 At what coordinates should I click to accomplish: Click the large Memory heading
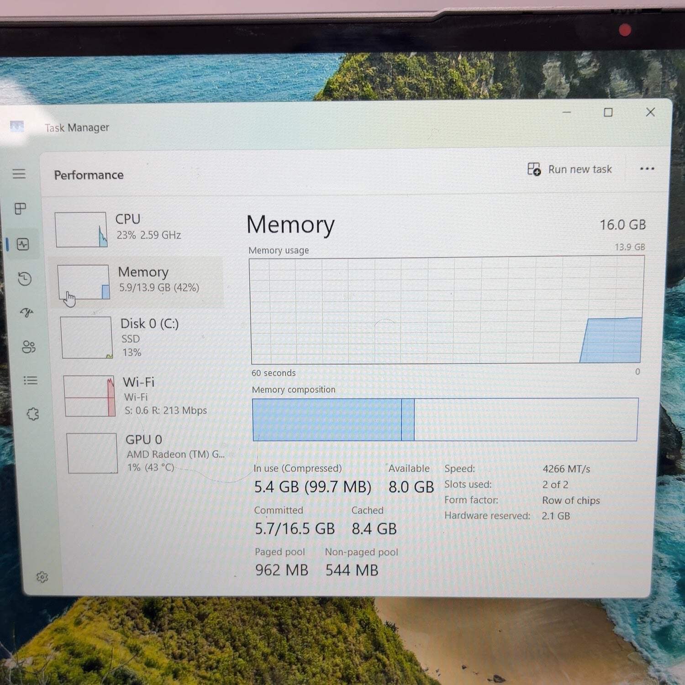pyautogui.click(x=290, y=225)
